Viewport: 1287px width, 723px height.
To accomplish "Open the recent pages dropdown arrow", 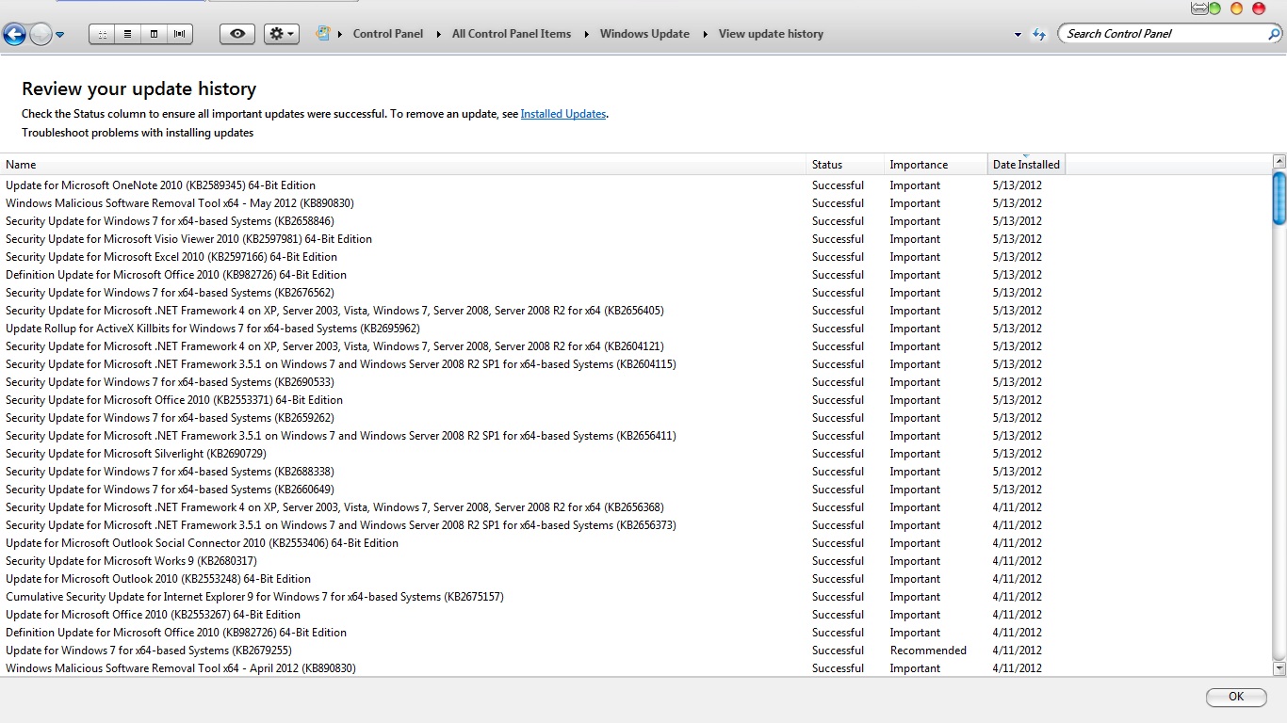I will tap(60, 35).
